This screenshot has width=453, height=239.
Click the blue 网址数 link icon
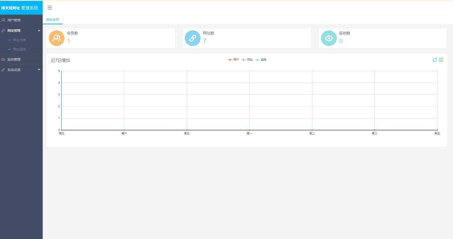click(x=192, y=38)
